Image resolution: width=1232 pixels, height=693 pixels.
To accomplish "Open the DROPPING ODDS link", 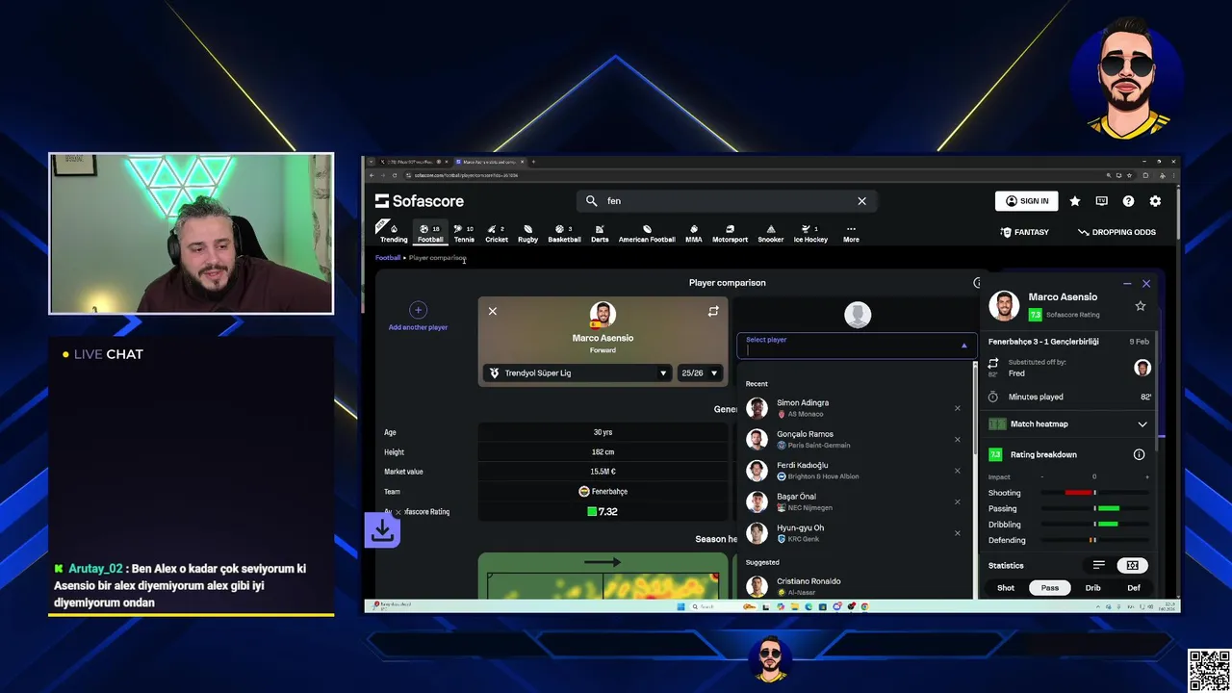I will pyautogui.click(x=1116, y=232).
